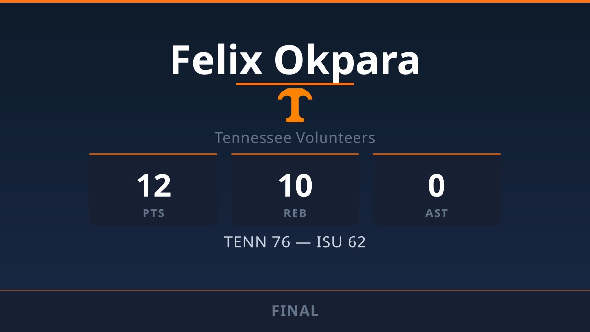Click the ISU 62 score text
This screenshot has height=332, width=590.
click(x=341, y=242)
